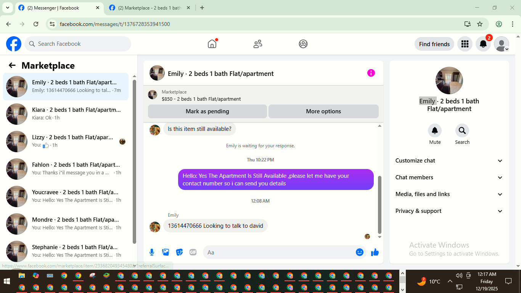Open the $850 2 beds listing link
Screen dimensions: 521x293
201,99
